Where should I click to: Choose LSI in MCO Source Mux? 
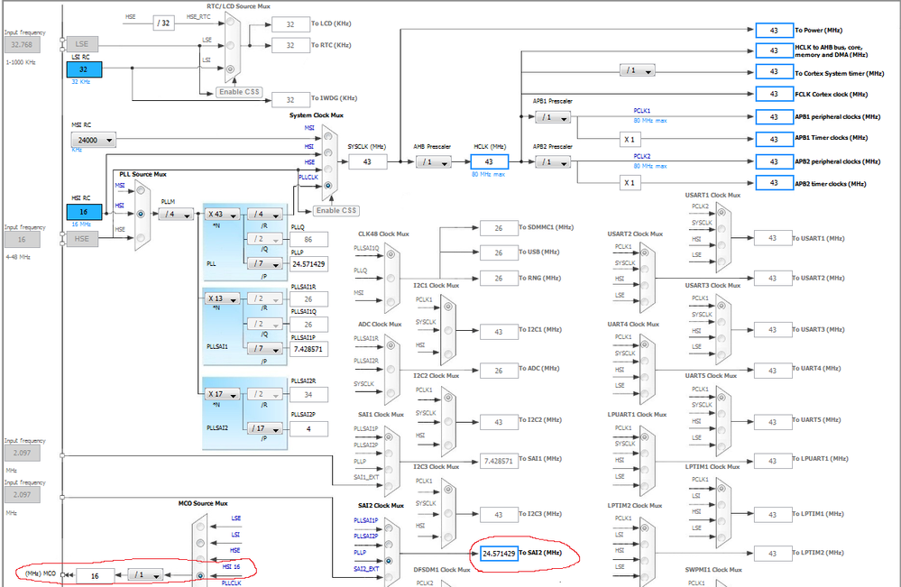[x=200, y=543]
